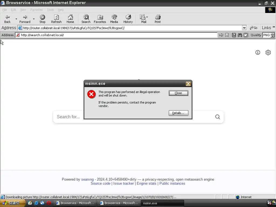
Task: Select the msimn.exe taskbar button
Action: coord(162,203)
